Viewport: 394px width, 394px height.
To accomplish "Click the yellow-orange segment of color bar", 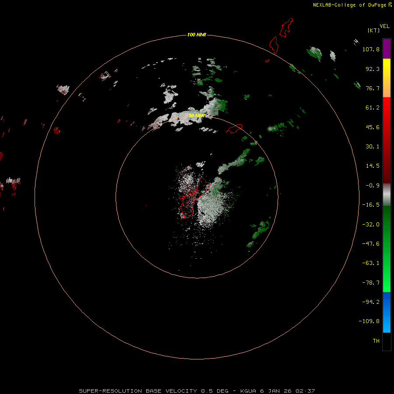I will [x=387, y=78].
